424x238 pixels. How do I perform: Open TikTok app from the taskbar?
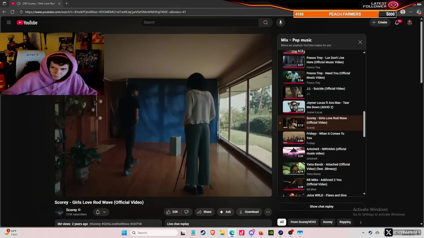(x=242, y=233)
